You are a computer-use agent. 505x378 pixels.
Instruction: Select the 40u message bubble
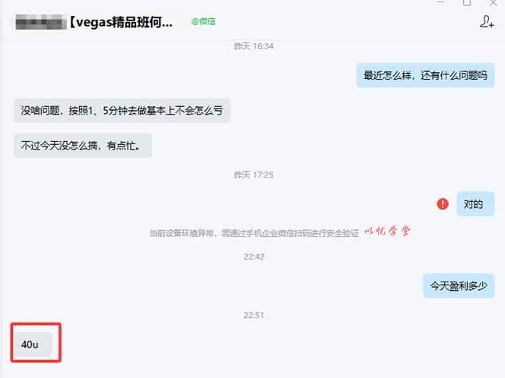pyautogui.click(x=33, y=345)
